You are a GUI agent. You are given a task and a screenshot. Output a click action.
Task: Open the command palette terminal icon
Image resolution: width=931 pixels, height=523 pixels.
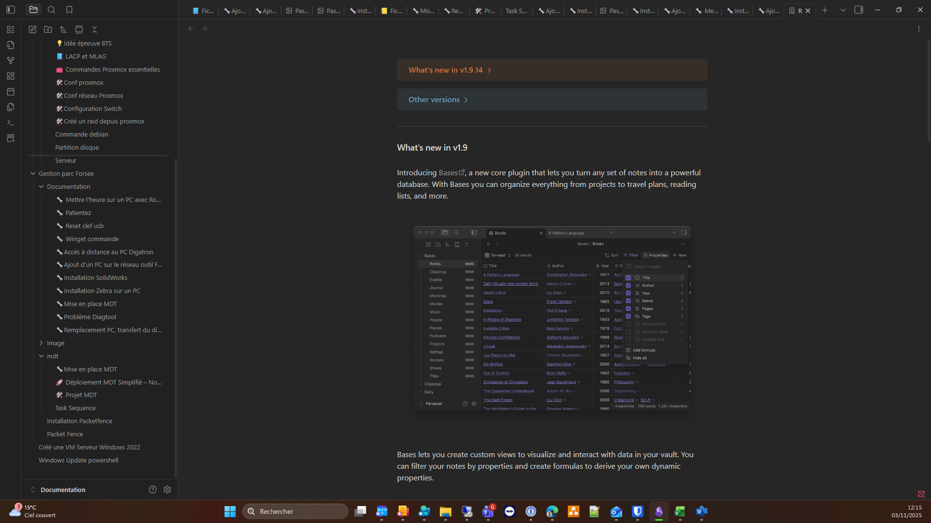pos(11,123)
